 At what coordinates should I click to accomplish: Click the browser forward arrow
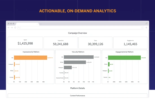tap(12, 28)
